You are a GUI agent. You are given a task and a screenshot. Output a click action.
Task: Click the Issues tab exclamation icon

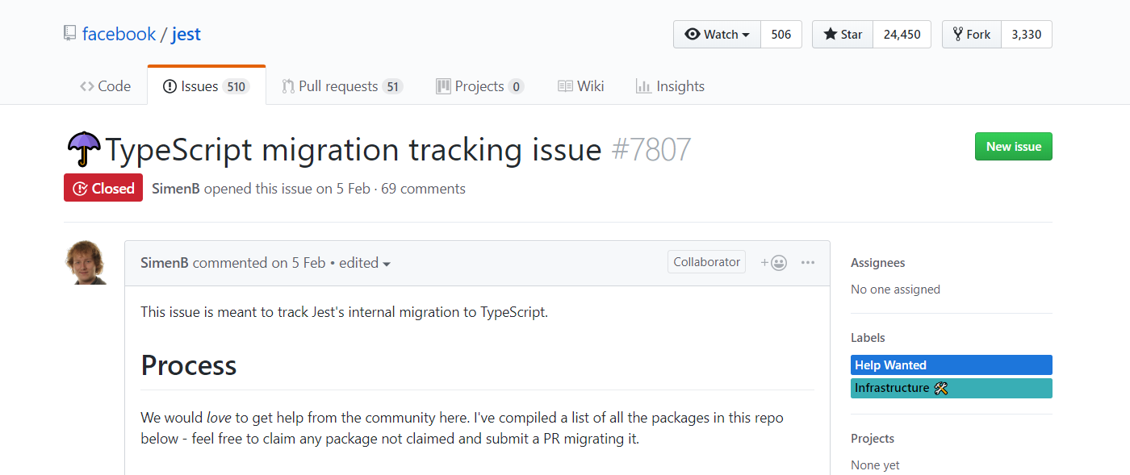[x=169, y=86]
